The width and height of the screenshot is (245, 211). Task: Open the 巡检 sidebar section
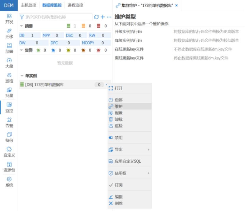point(9,78)
